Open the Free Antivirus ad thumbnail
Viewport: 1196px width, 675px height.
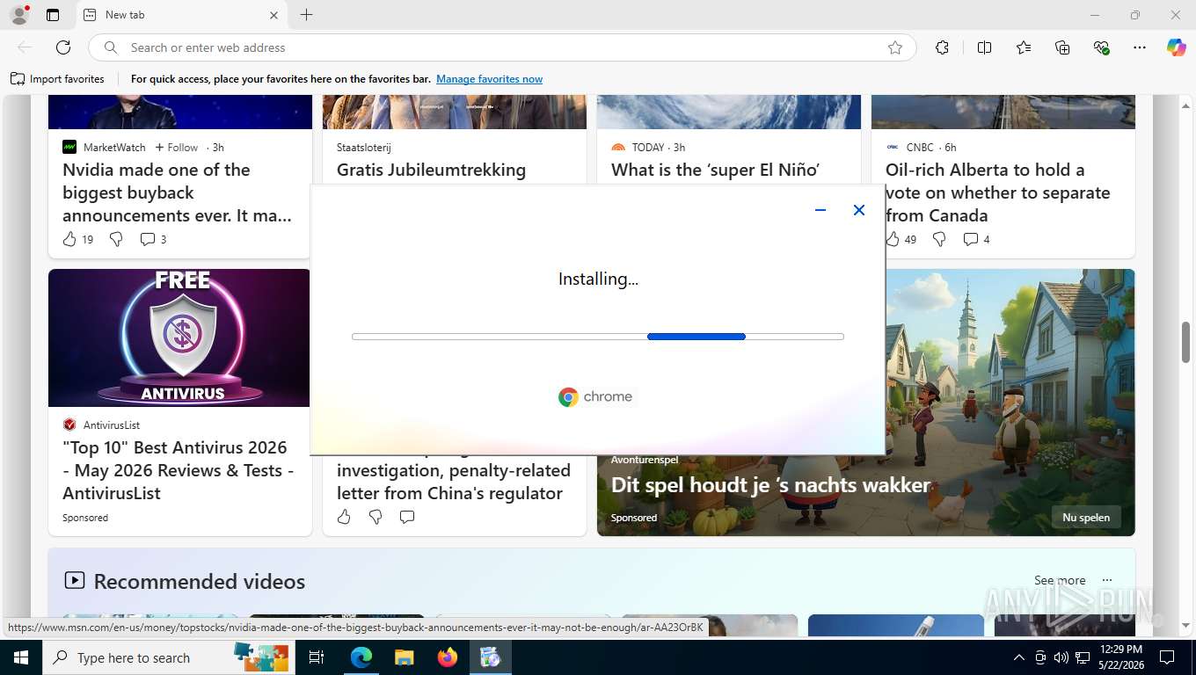pyautogui.click(x=179, y=337)
